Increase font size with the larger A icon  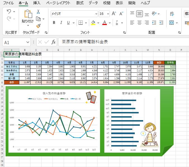click(114, 13)
